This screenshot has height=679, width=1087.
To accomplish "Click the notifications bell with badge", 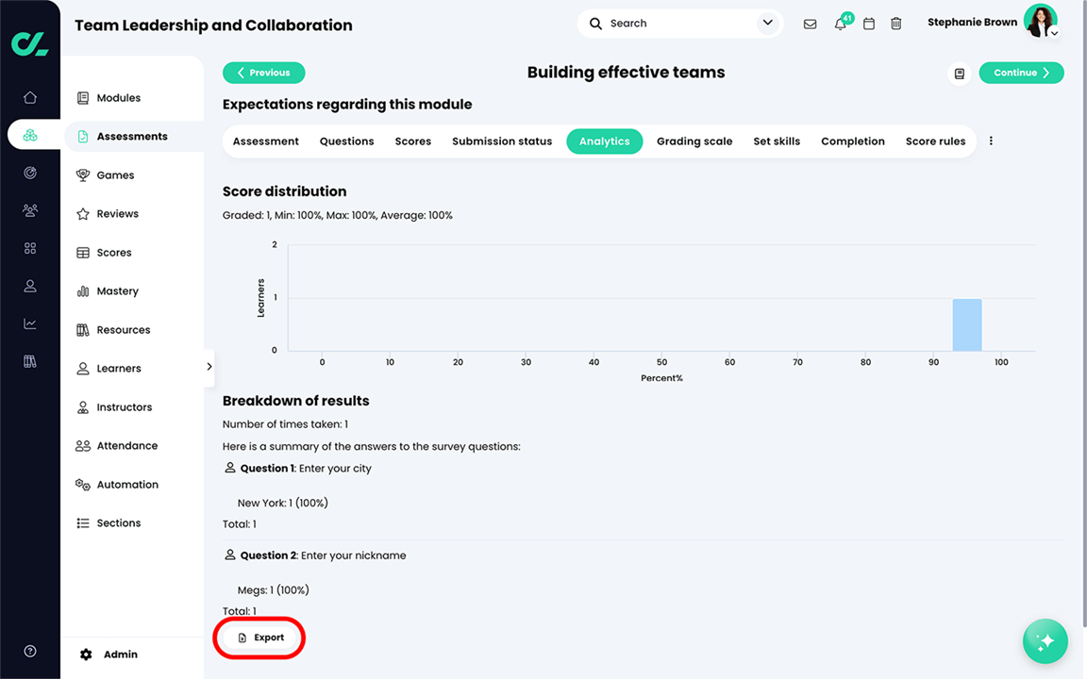I will (840, 23).
